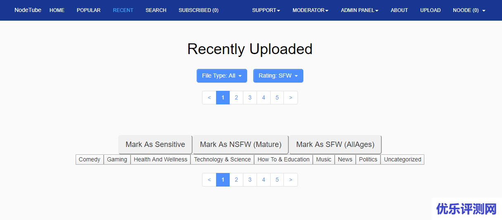Choose the Comedy category button
The width and height of the screenshot is (502, 220).
tap(90, 159)
